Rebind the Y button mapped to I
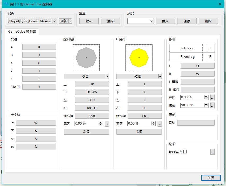 pos(39,71)
